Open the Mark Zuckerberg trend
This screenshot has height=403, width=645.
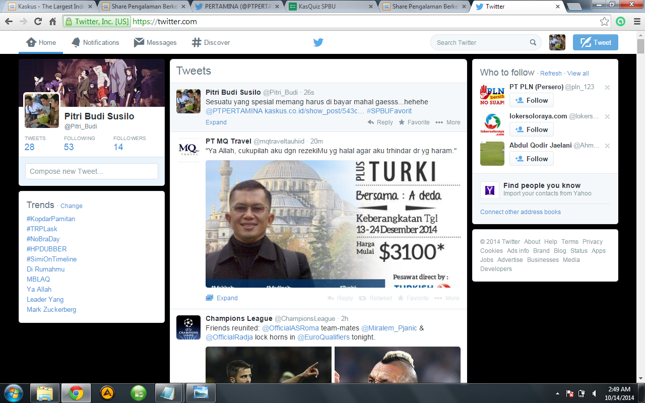pos(51,309)
